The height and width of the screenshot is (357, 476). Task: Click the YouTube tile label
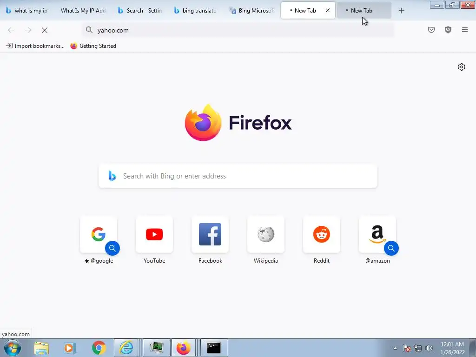[154, 261]
